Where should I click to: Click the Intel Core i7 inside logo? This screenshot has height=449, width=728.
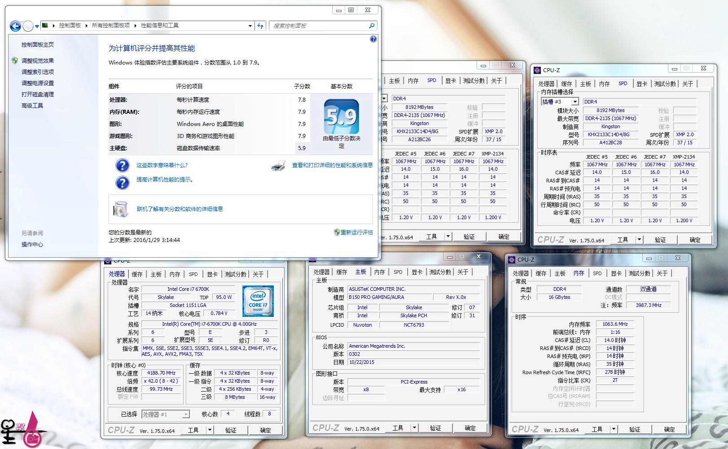(258, 301)
